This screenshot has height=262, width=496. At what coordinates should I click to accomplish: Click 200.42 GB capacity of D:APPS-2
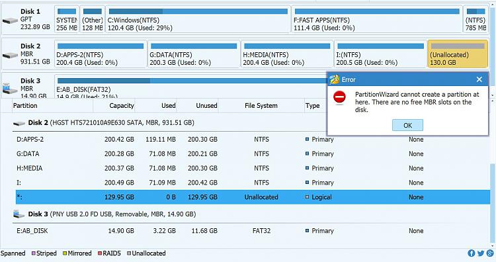click(x=119, y=139)
